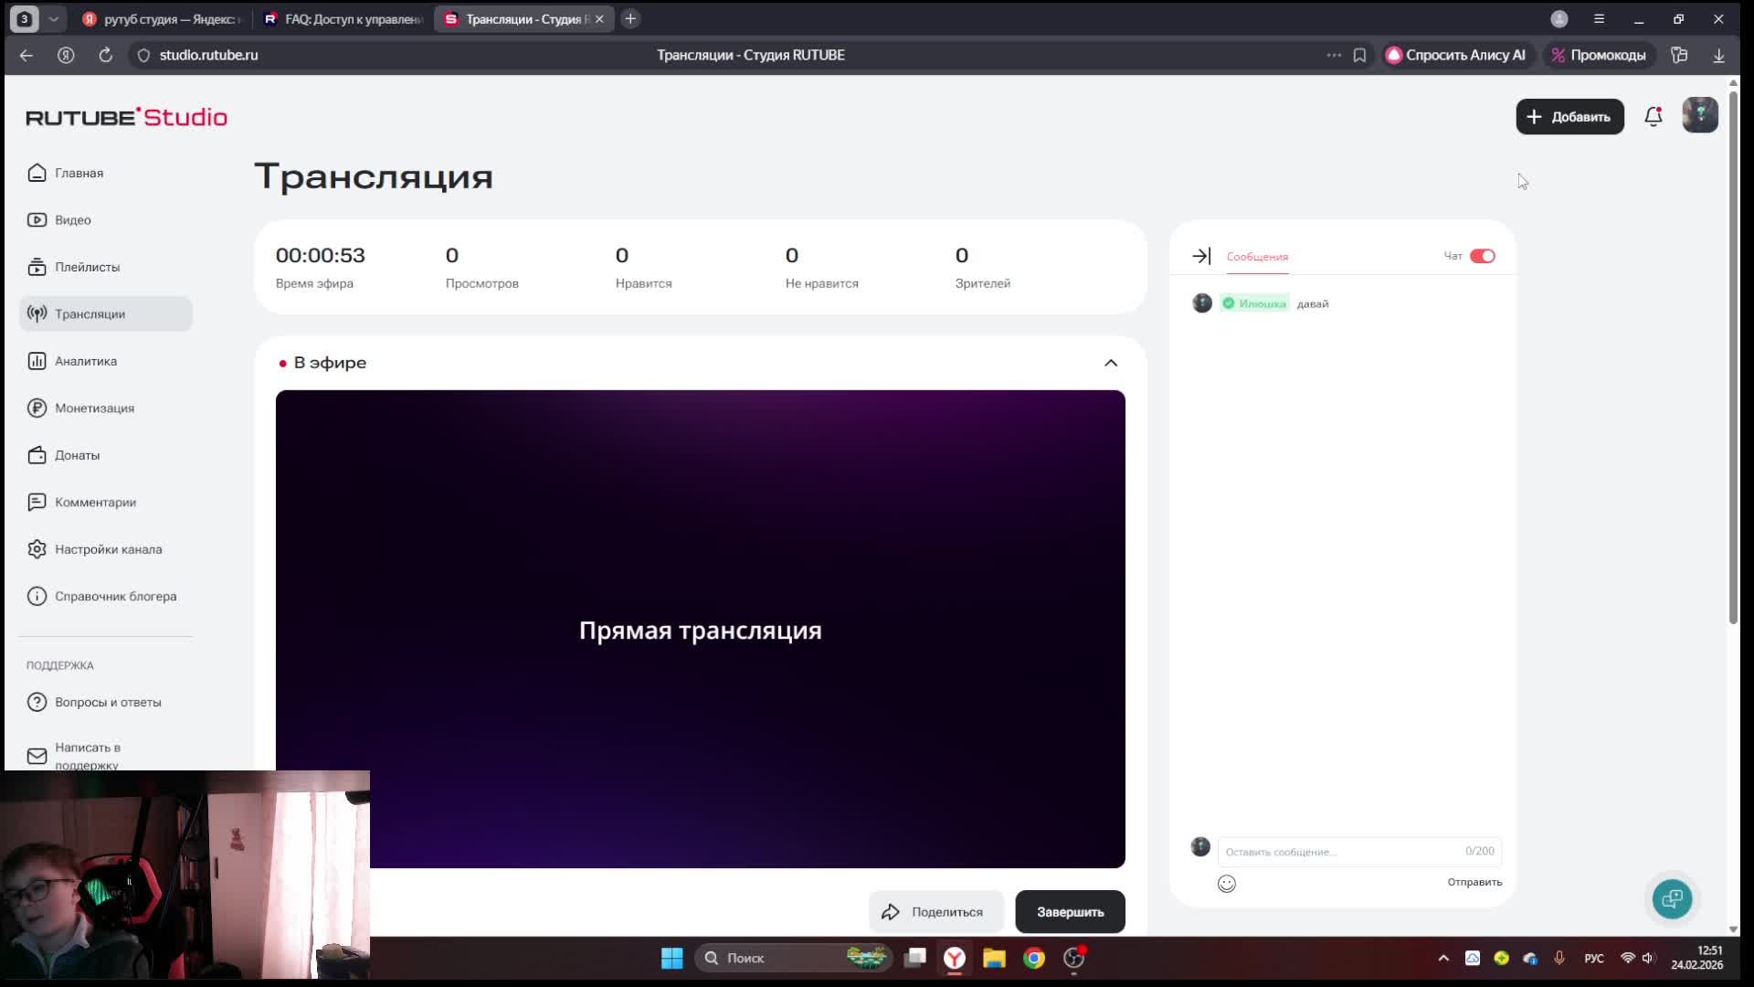This screenshot has width=1754, height=987.
Task: Click the Завершить button to end stream
Action: (1070, 911)
